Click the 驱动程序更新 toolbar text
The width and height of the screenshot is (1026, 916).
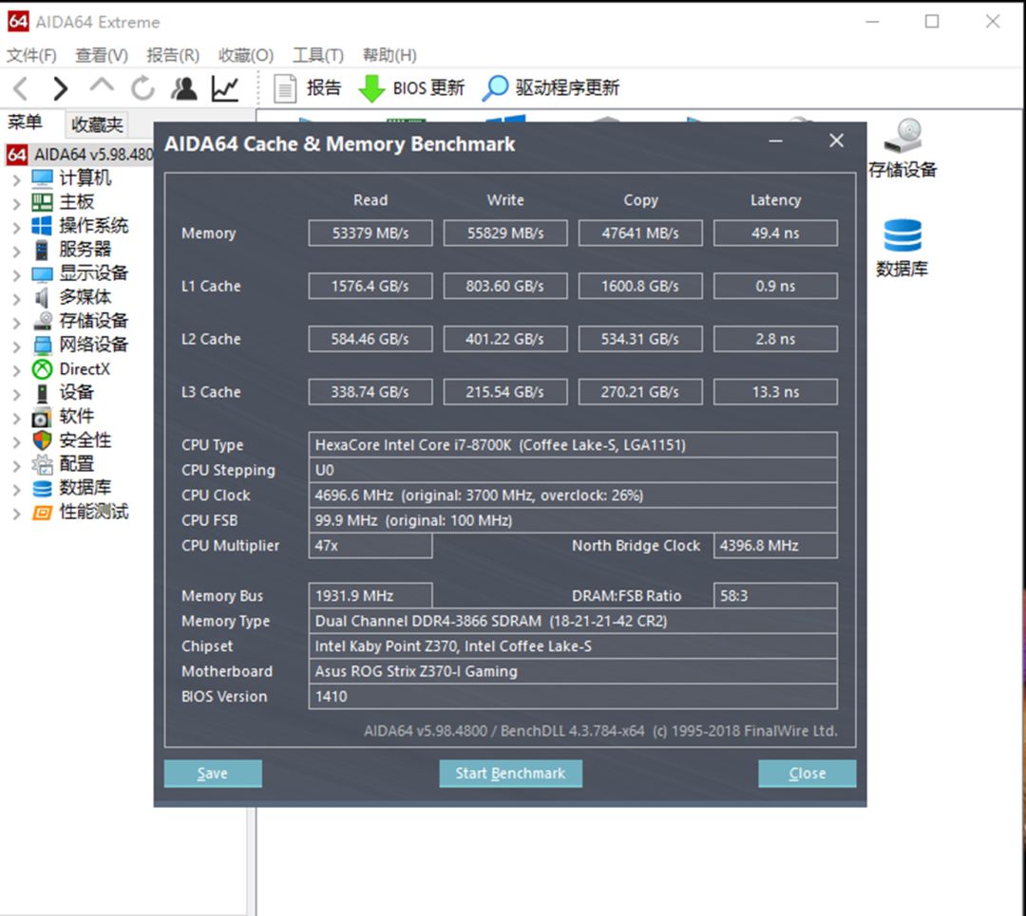[567, 87]
